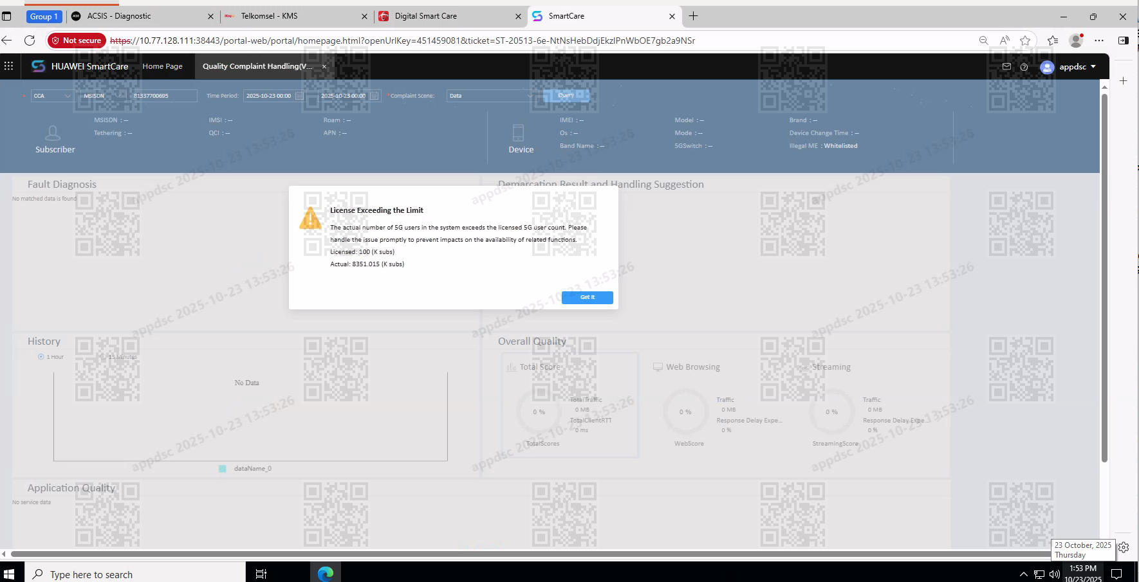Click the Not secure site info badge
The image size is (1139, 582).
point(77,41)
